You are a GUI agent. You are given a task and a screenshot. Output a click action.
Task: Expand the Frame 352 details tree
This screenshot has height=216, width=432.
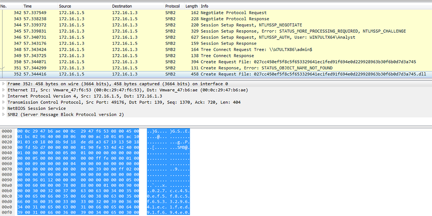(3, 84)
